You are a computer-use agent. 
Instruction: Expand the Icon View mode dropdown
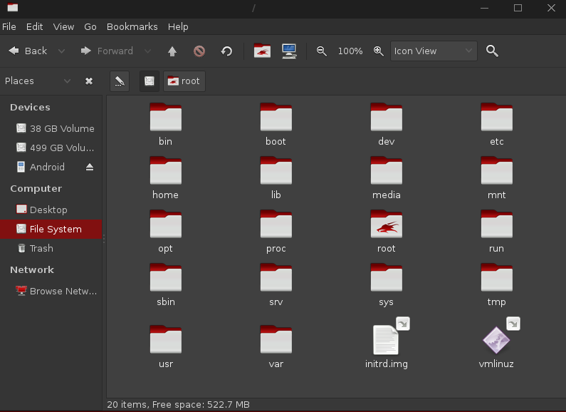click(434, 51)
